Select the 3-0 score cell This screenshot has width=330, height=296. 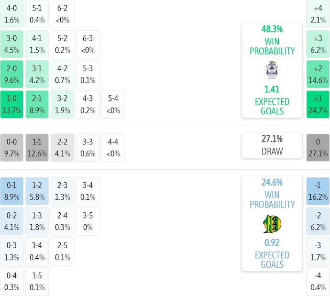(x=12, y=44)
